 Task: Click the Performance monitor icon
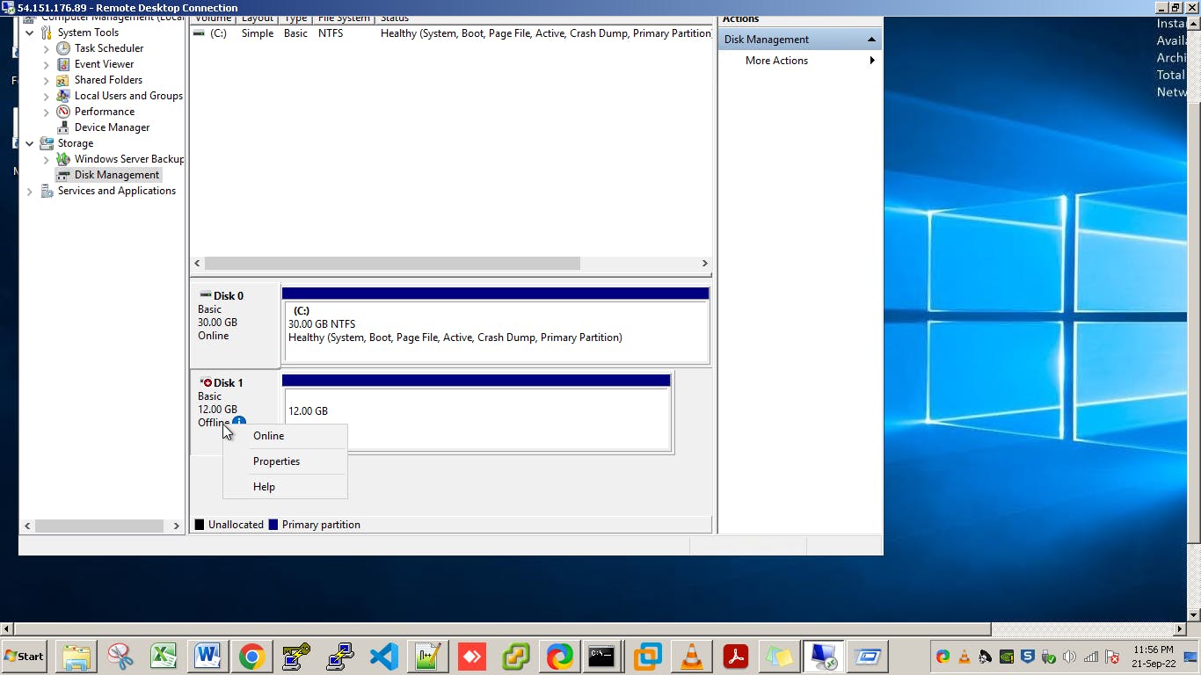pyautogui.click(x=63, y=112)
